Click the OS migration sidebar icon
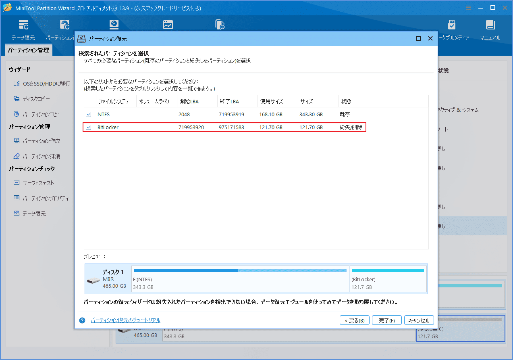This screenshot has width=513, height=360. (x=17, y=84)
